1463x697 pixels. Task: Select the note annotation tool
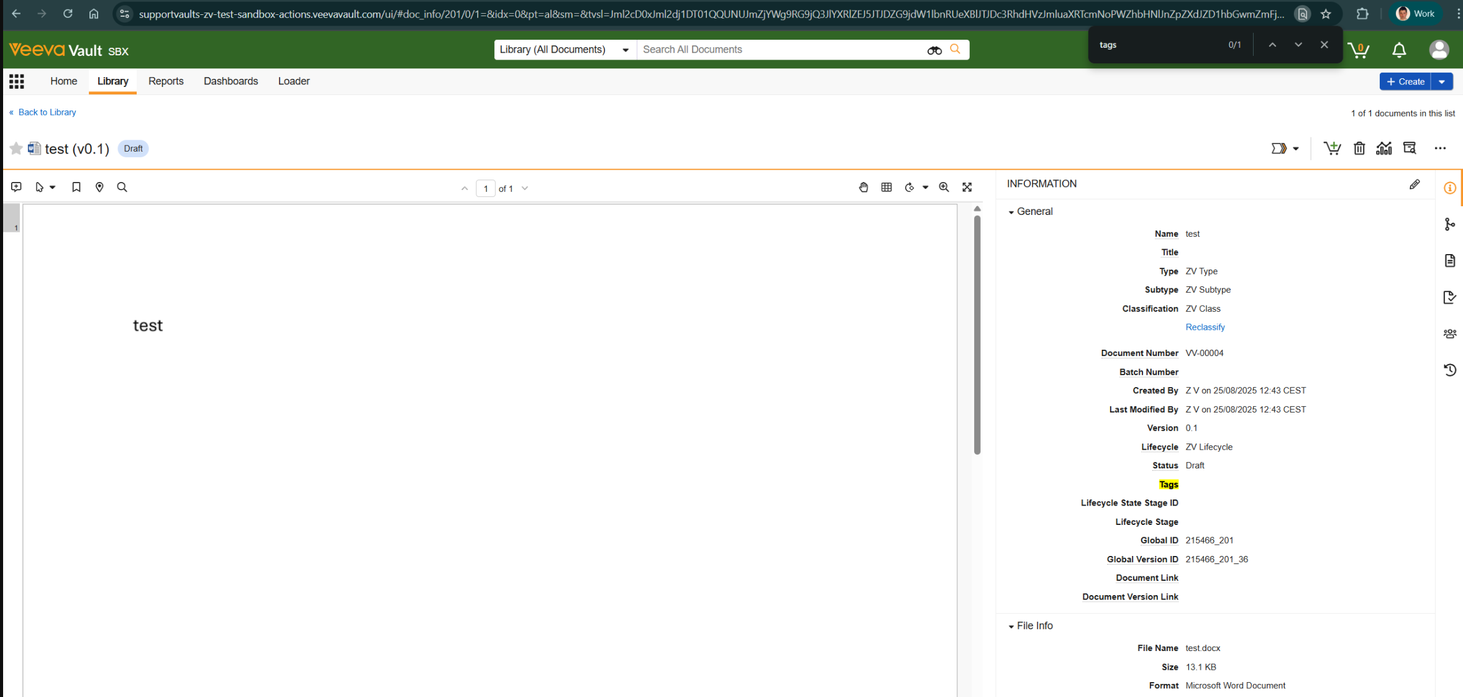[x=16, y=187]
